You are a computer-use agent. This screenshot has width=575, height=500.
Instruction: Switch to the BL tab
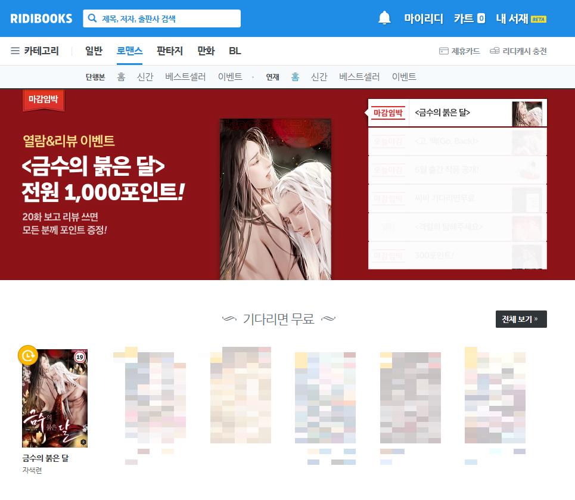[235, 51]
